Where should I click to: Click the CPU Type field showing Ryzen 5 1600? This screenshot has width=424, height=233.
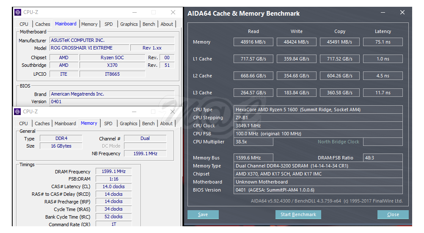(x=318, y=110)
